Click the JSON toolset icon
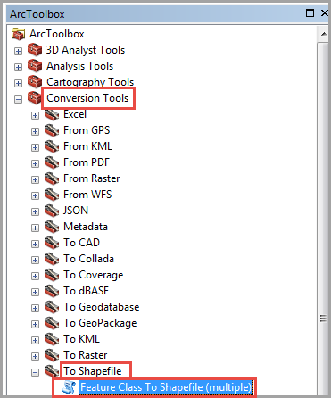Viewport: 331px width, 398px height. pos(52,211)
